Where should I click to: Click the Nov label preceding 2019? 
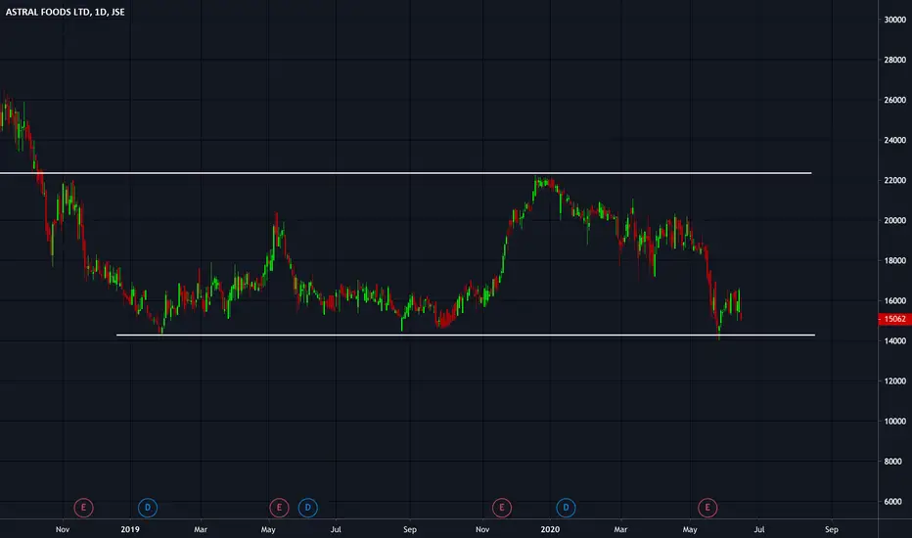pos(63,529)
